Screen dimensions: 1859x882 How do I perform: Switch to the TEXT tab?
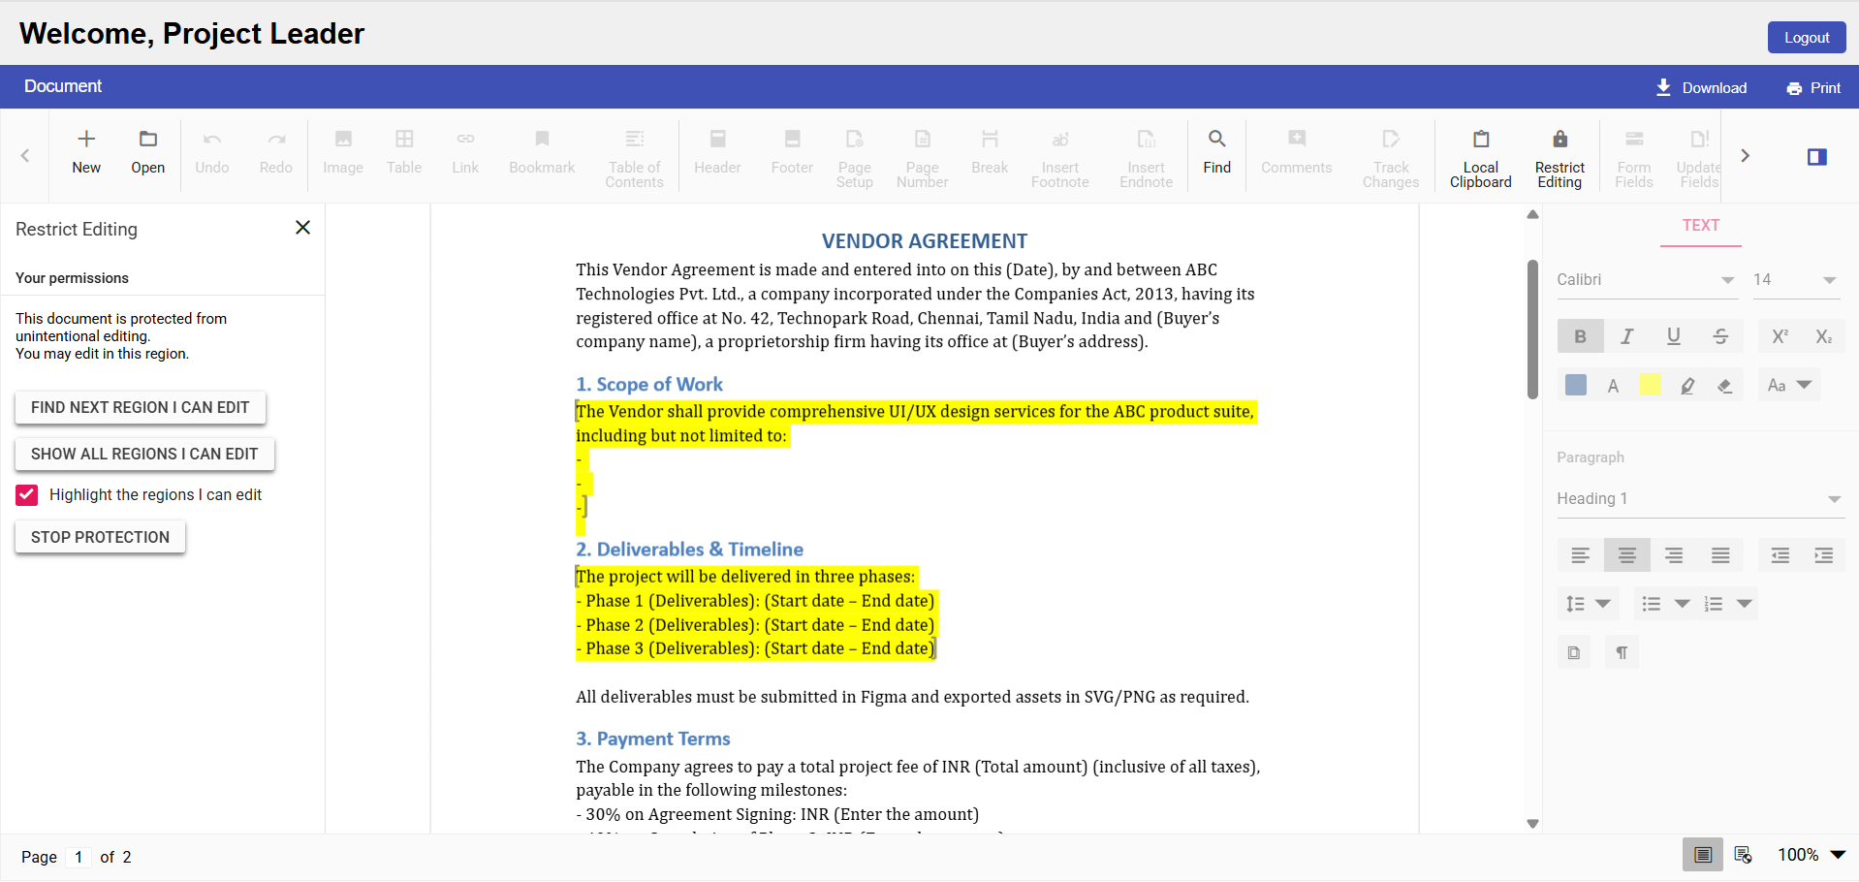1700,226
